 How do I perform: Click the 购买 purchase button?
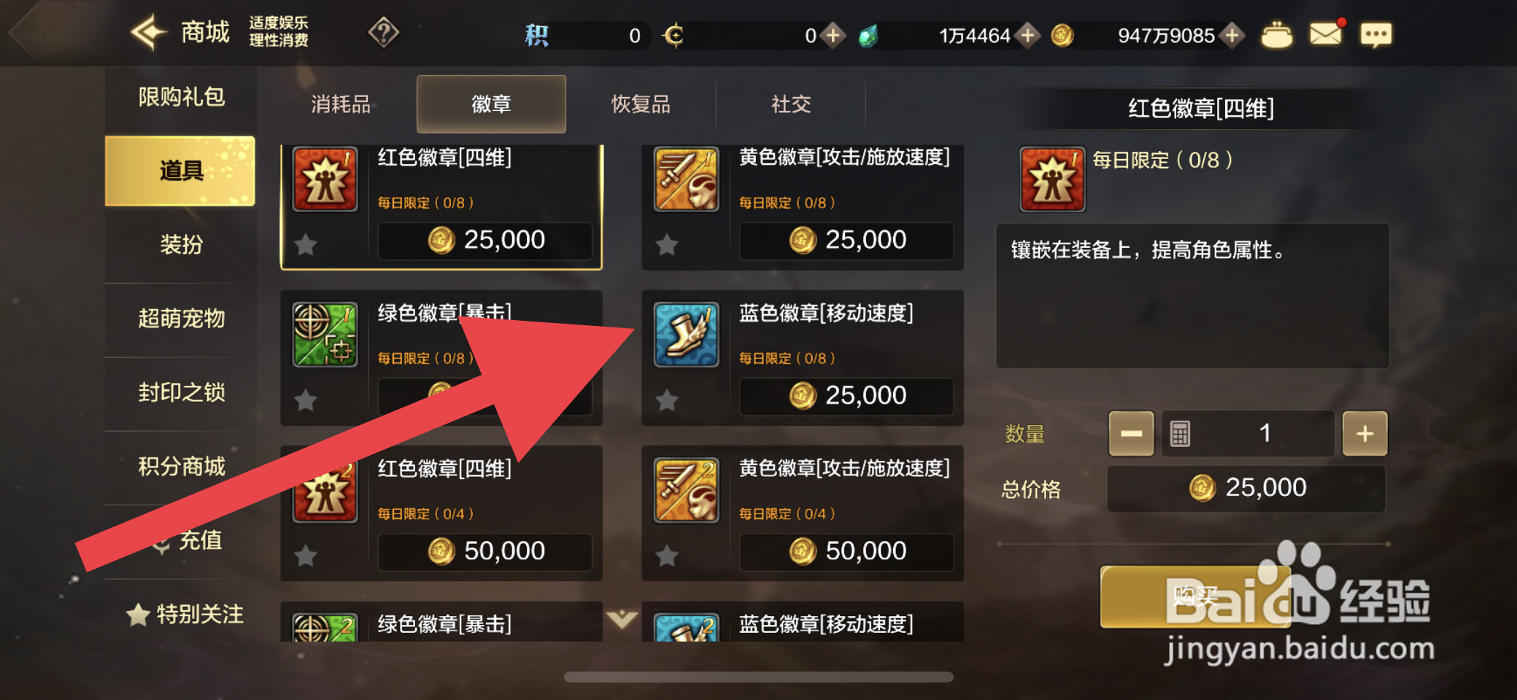(1194, 596)
